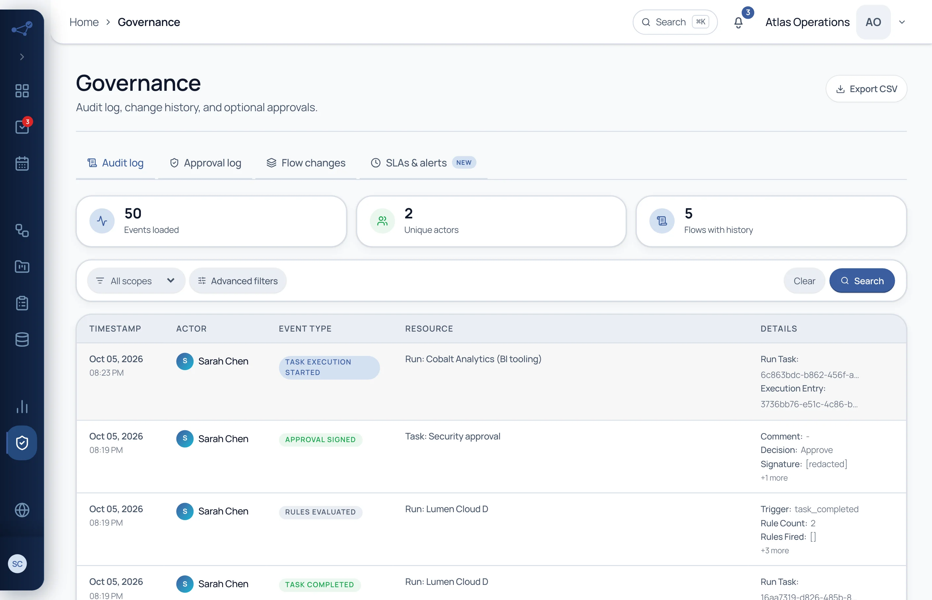Open tasks icon with red 3 badge
932x600 pixels.
[x=22, y=127]
